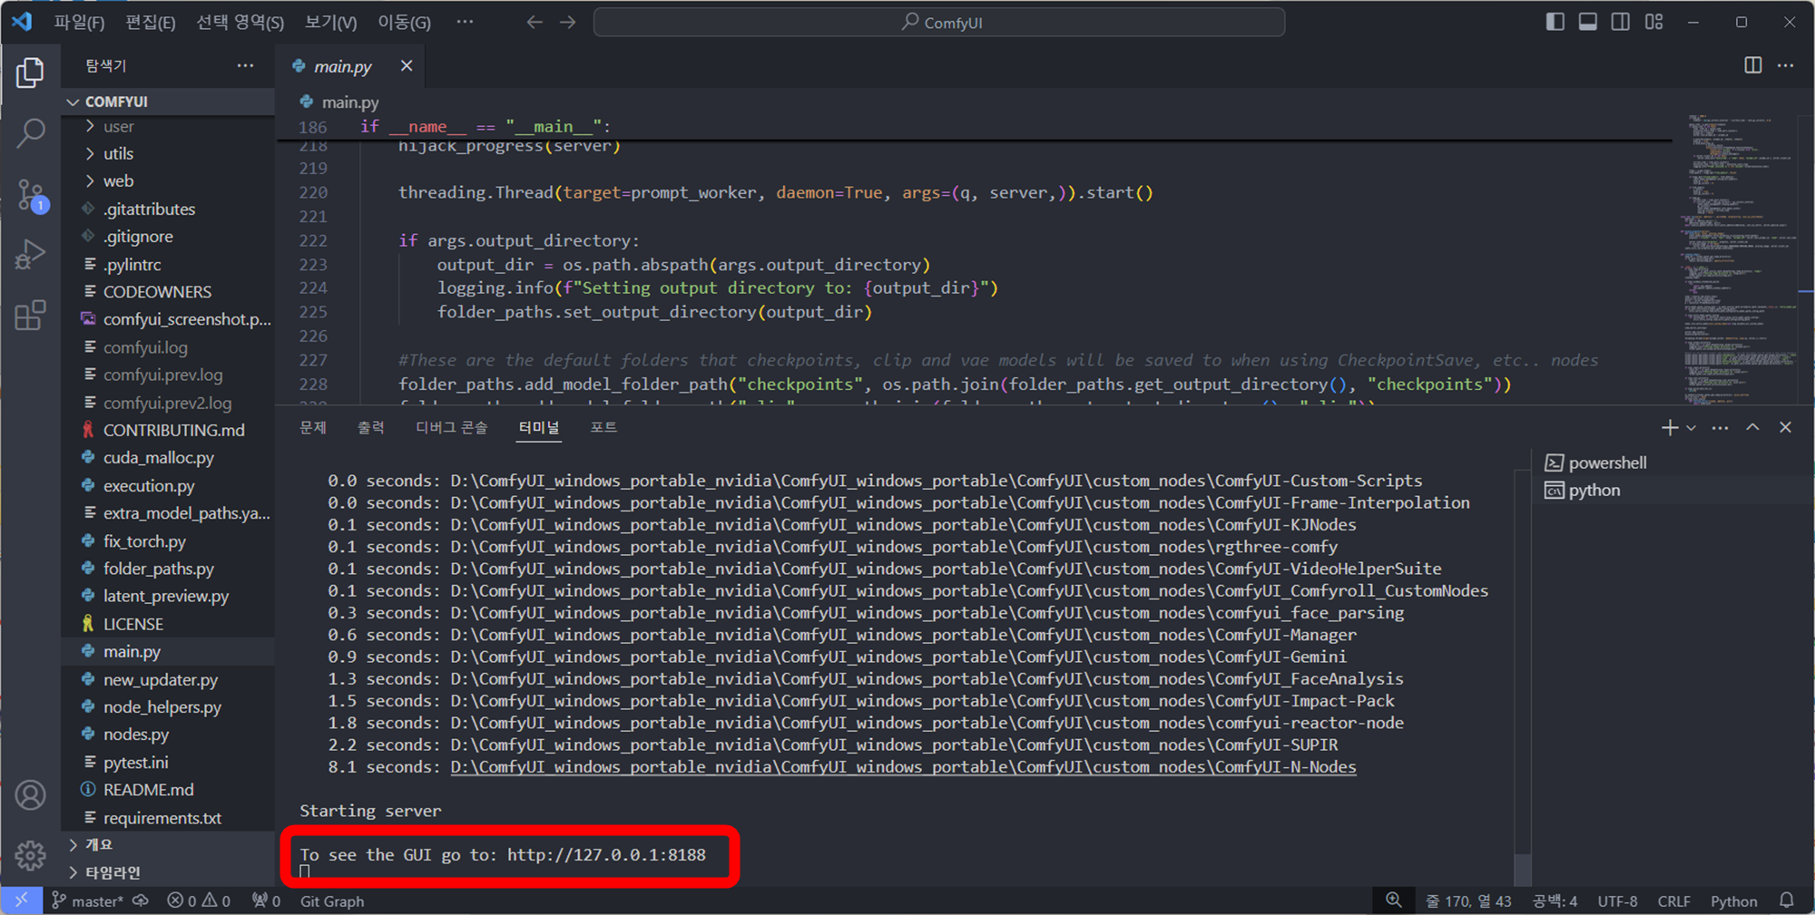1815x915 pixels.
Task: Expand the 타임라인 timeline section
Action: pos(168,872)
